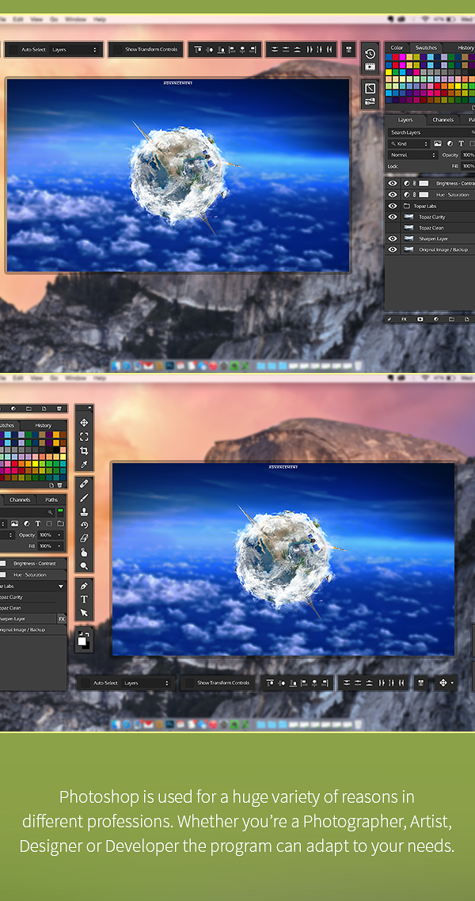
Task: Hide the Brightness - Contrast layer in upper mockup
Action: (x=393, y=184)
